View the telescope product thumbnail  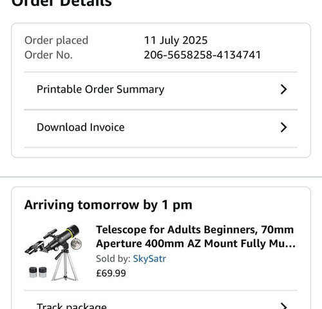coord(53,252)
